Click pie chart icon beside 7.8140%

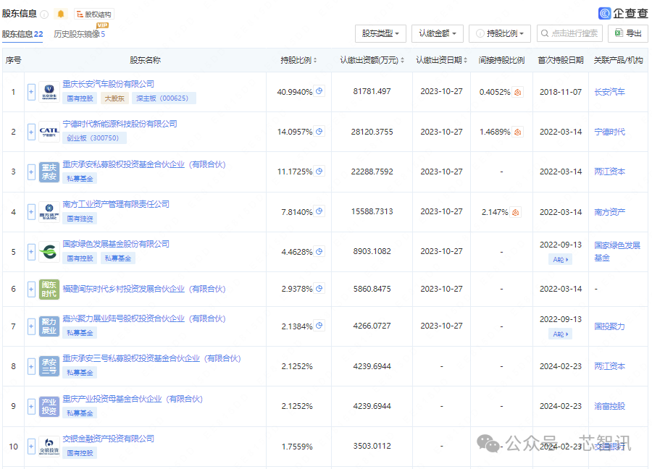tap(319, 211)
